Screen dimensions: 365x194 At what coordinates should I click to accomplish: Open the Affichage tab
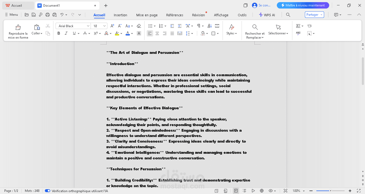(x=221, y=15)
